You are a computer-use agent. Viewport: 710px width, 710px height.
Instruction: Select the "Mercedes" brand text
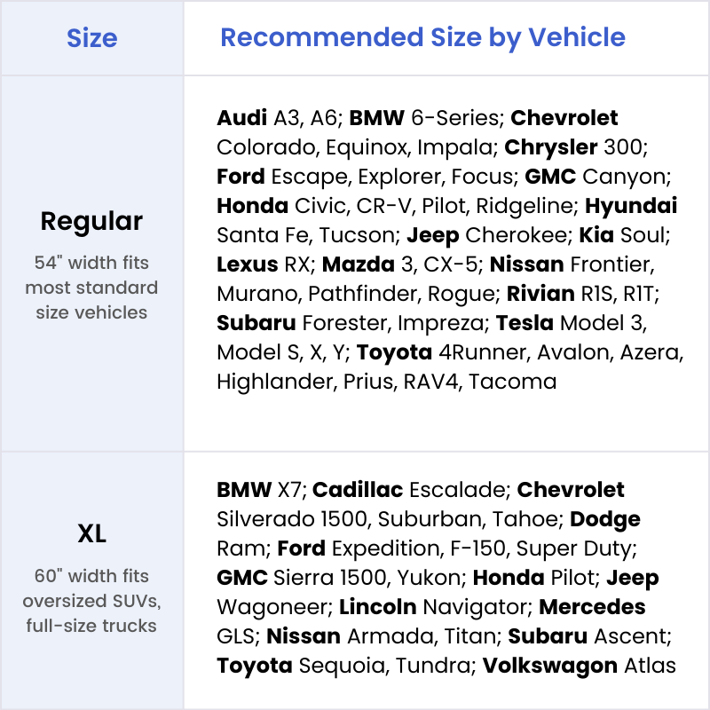coord(592,607)
